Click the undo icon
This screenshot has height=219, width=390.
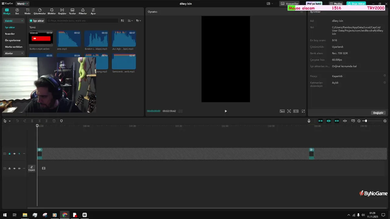17,121
